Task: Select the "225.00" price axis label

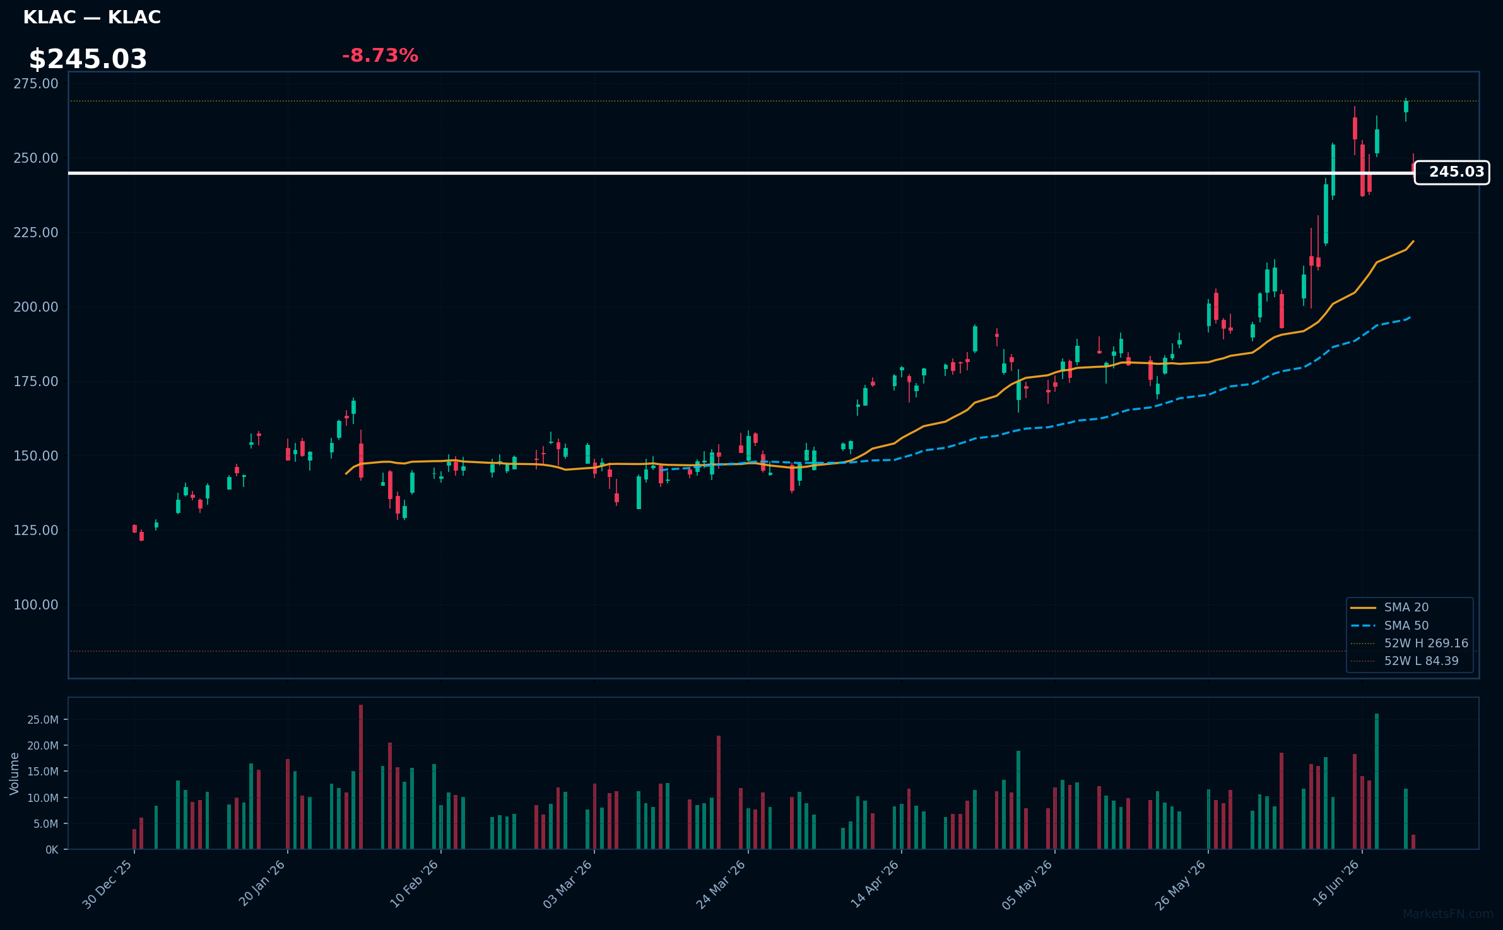Action: [36, 233]
